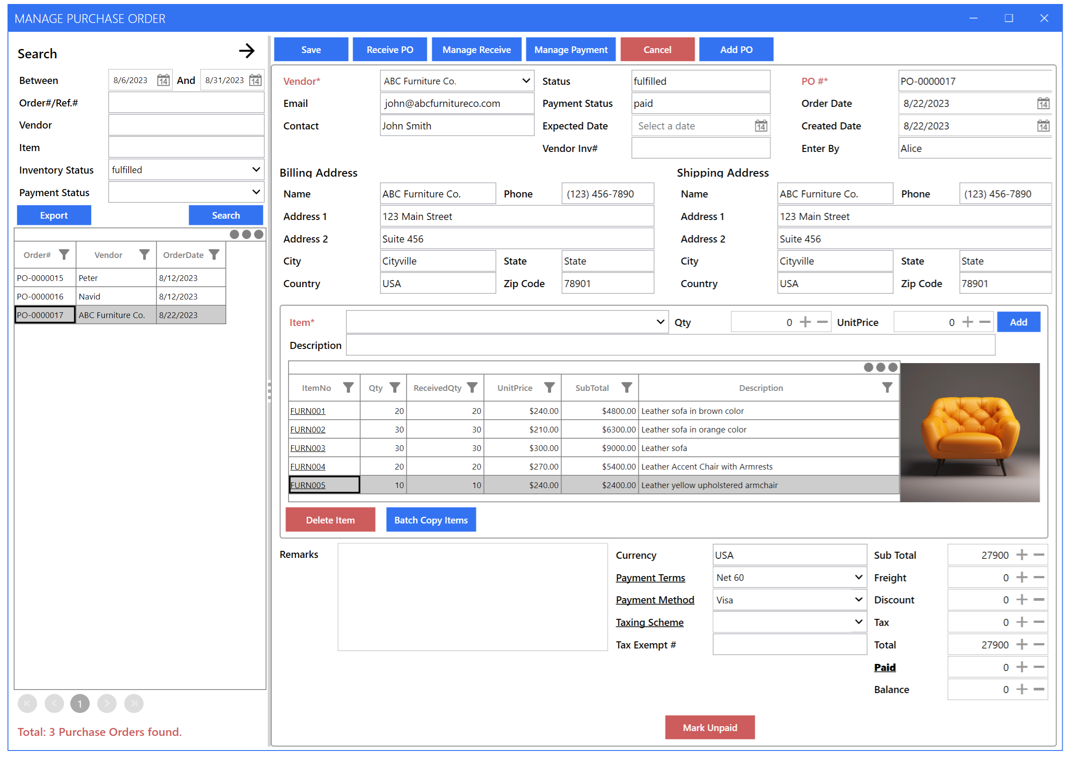Increase the Qty value with the plus stepper

tap(805, 322)
